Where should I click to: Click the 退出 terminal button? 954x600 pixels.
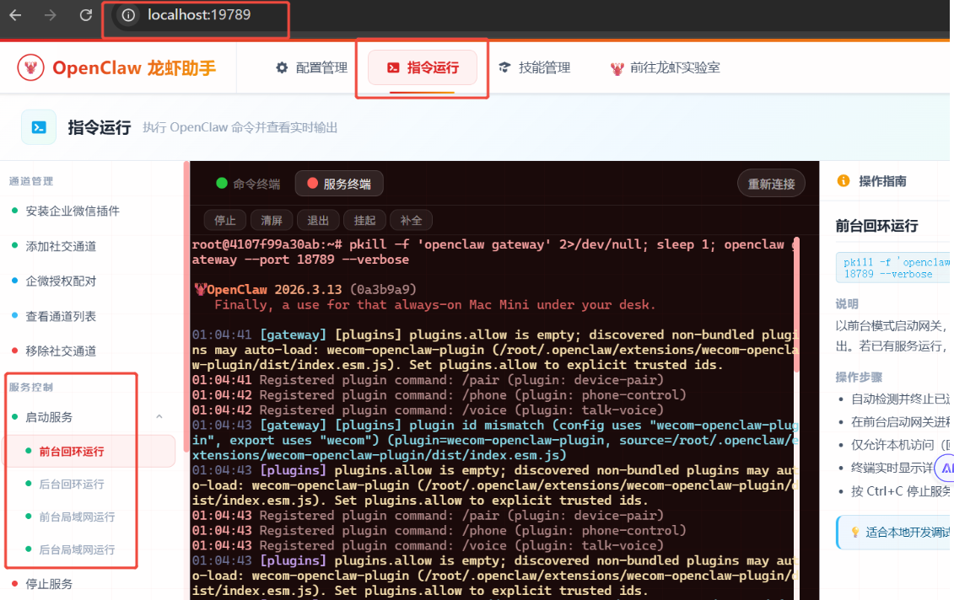318,220
